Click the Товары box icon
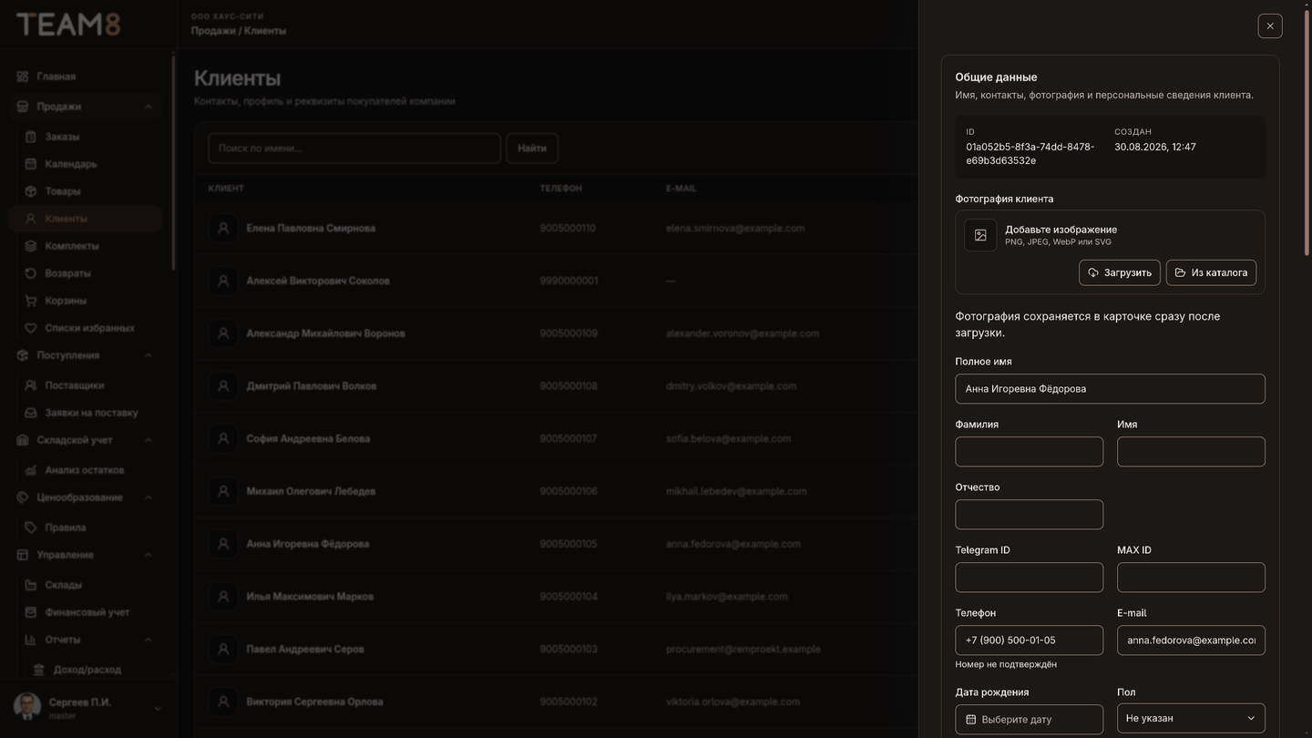This screenshot has height=738, width=1312. click(30, 191)
